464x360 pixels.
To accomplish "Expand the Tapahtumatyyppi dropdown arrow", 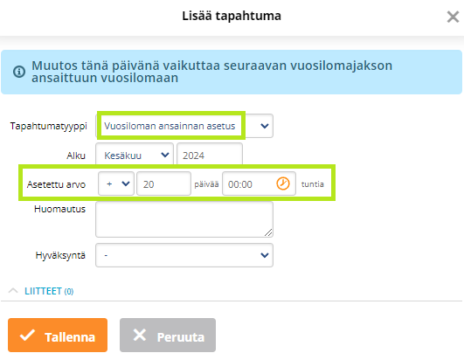I will coord(265,126).
